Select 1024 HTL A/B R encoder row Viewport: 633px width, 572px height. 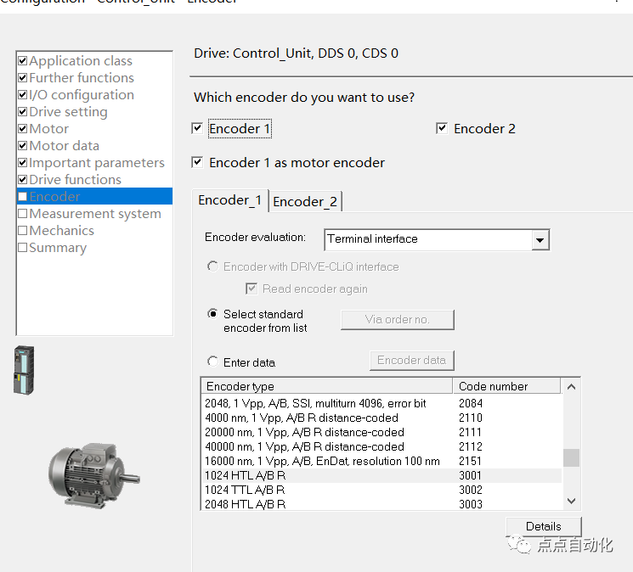(x=381, y=475)
